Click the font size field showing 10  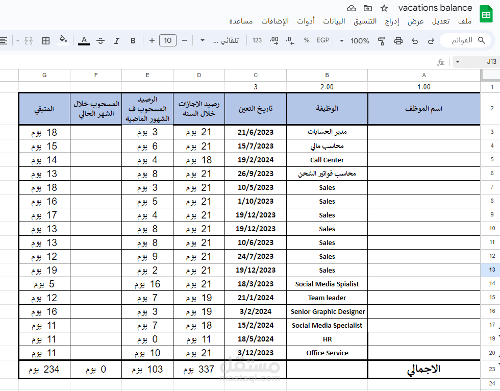tap(168, 40)
